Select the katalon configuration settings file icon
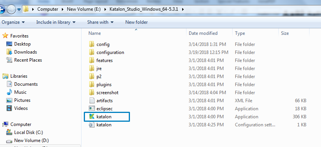This screenshot has height=147, width=321. click(x=91, y=125)
